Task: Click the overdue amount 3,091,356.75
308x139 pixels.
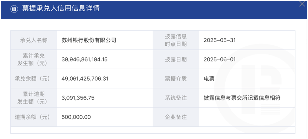Action: pos(78,98)
